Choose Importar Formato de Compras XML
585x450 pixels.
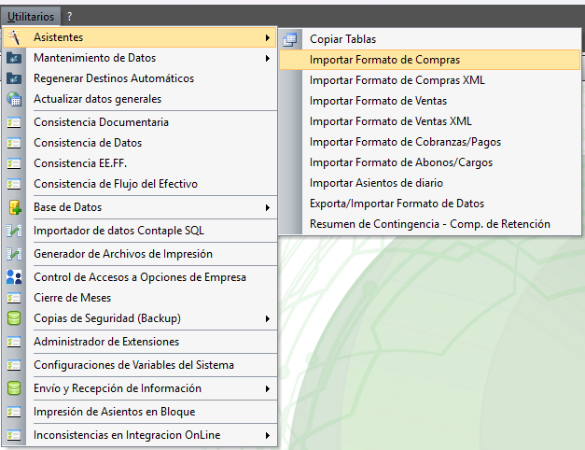click(x=430, y=80)
